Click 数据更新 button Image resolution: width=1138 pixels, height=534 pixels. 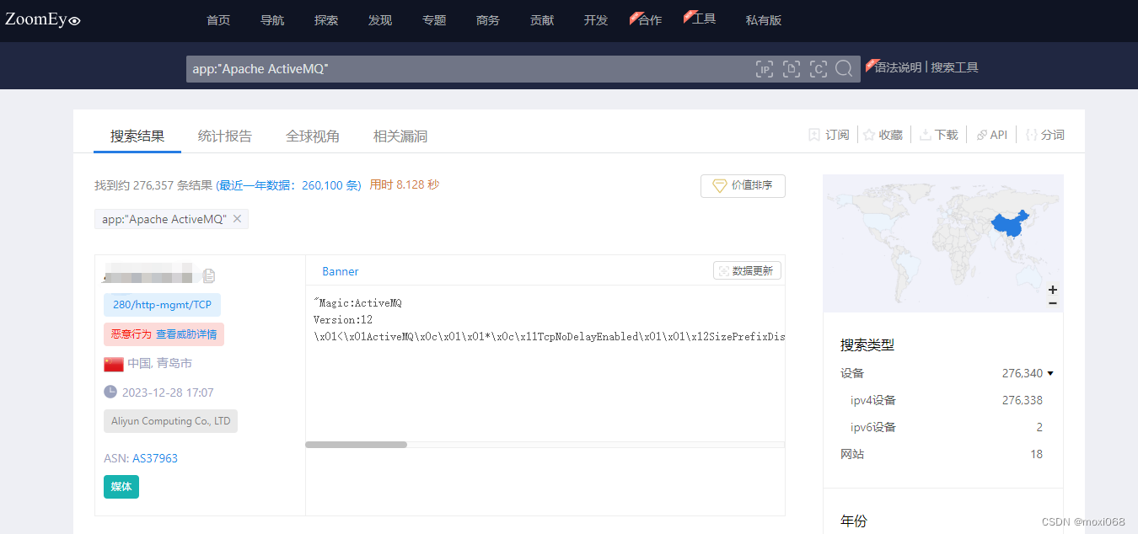747,270
